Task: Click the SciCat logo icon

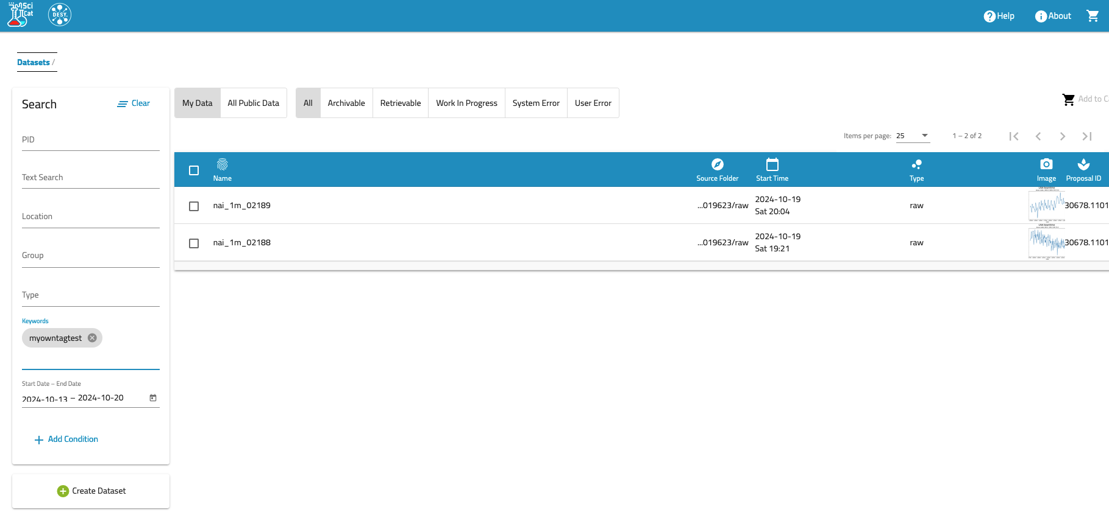Action: (x=20, y=15)
